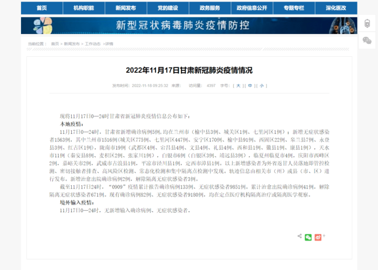Screen dimensions: 378x270
Task: Share article via green WeChat icon
Action: click(x=308, y=237)
